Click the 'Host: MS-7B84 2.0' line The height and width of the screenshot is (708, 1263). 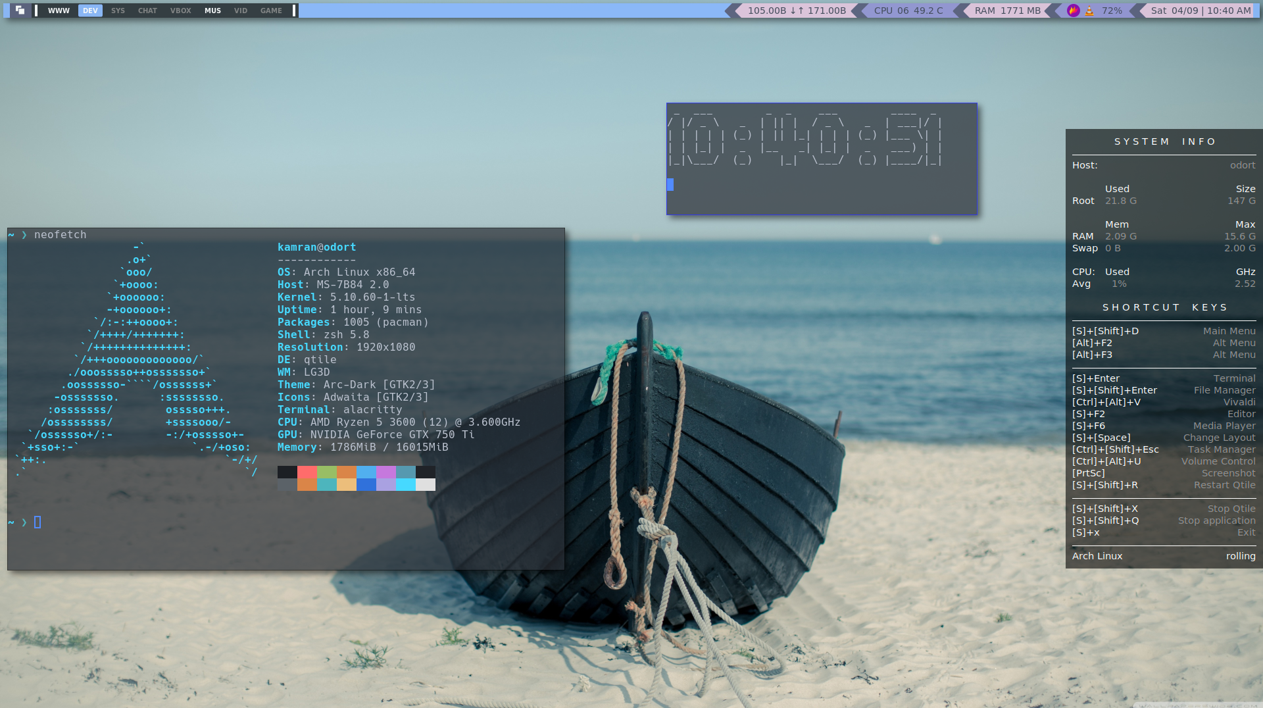334,284
